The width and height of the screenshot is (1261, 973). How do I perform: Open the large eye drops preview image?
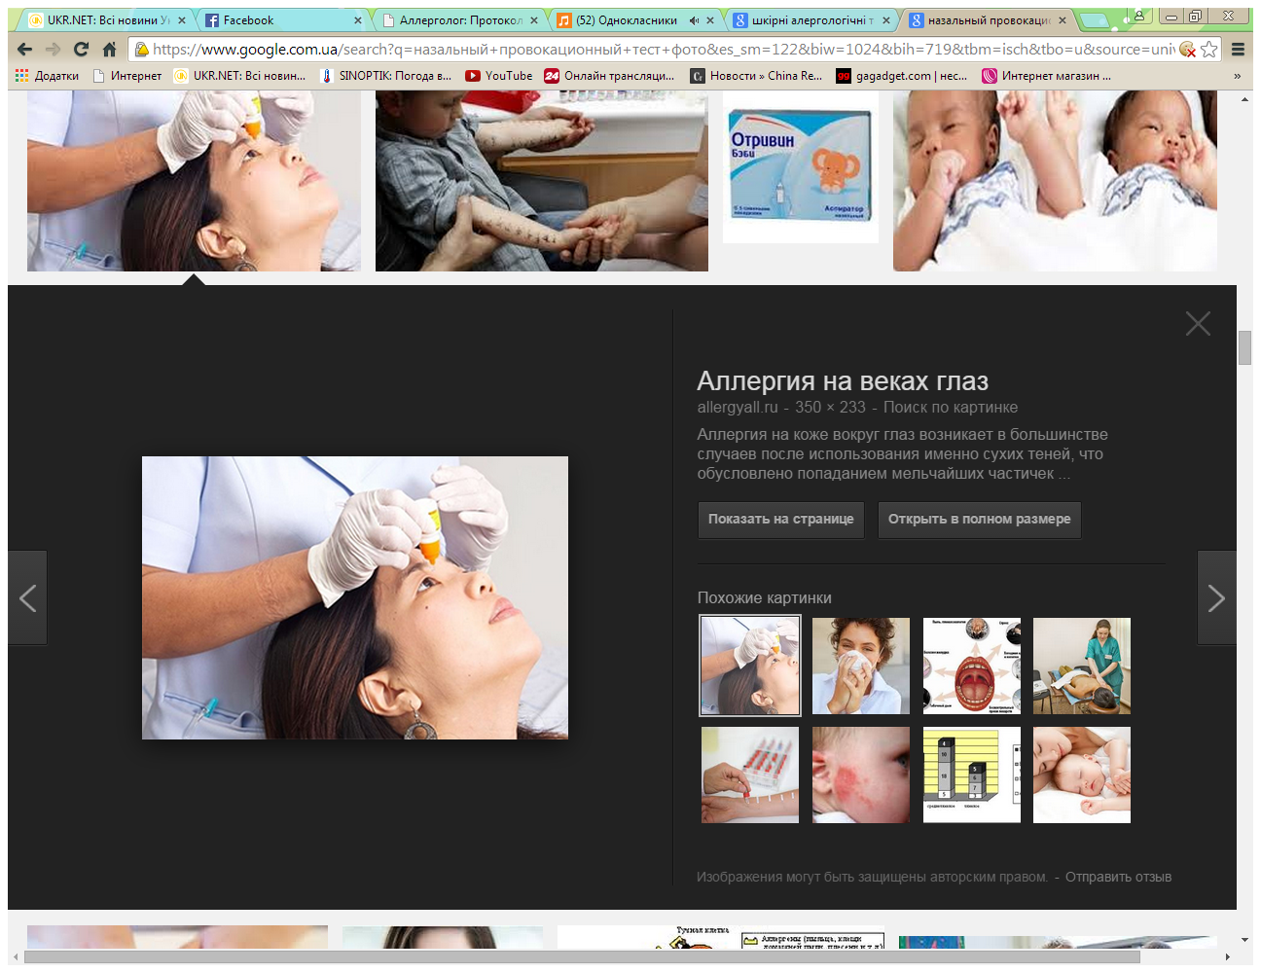pyautogui.click(x=355, y=597)
